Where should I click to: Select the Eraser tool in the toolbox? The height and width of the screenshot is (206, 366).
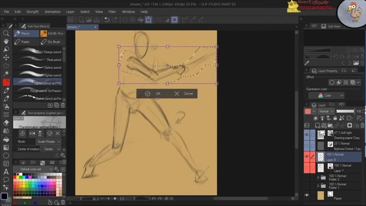coord(6,122)
